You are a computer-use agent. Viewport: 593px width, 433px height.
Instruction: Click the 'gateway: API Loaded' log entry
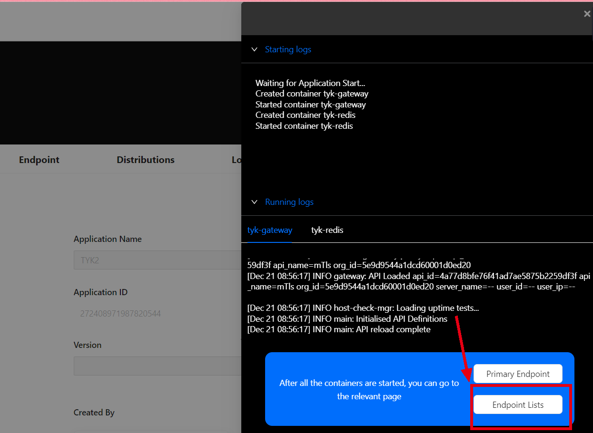[419, 281]
